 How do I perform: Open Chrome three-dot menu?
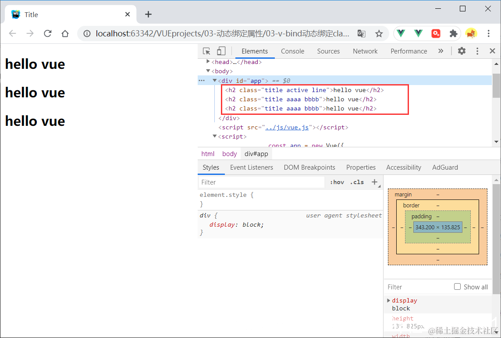pyautogui.click(x=489, y=34)
